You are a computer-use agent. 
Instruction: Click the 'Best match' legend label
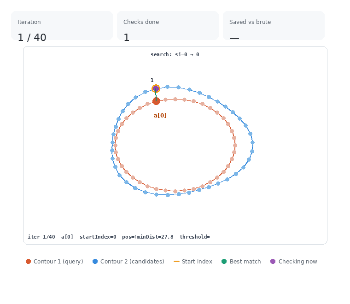(x=245, y=261)
